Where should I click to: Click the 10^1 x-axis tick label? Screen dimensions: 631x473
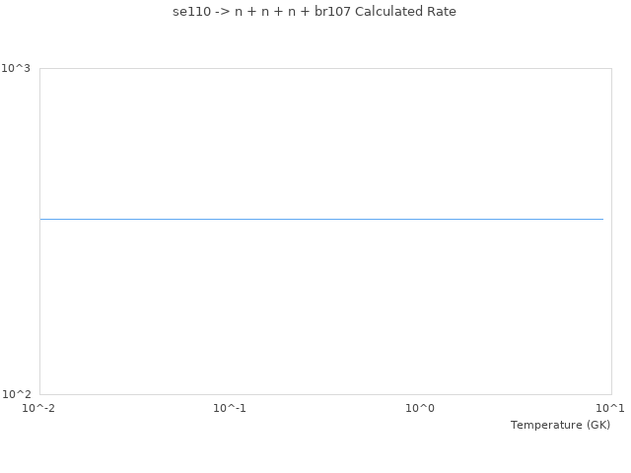click(x=610, y=408)
